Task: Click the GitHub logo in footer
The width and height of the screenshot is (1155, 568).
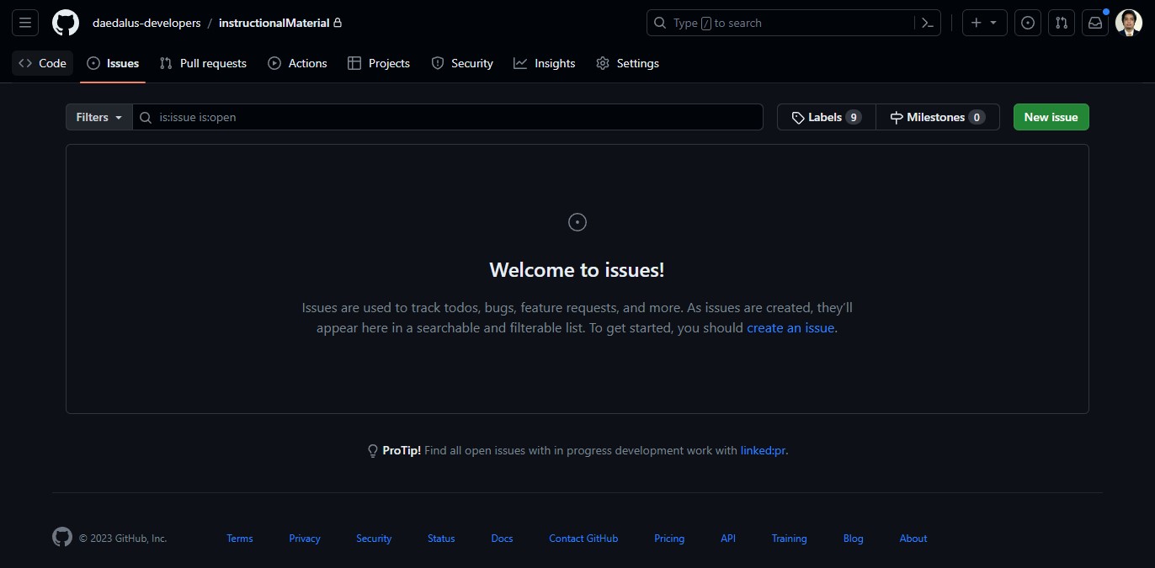Action: (x=62, y=538)
